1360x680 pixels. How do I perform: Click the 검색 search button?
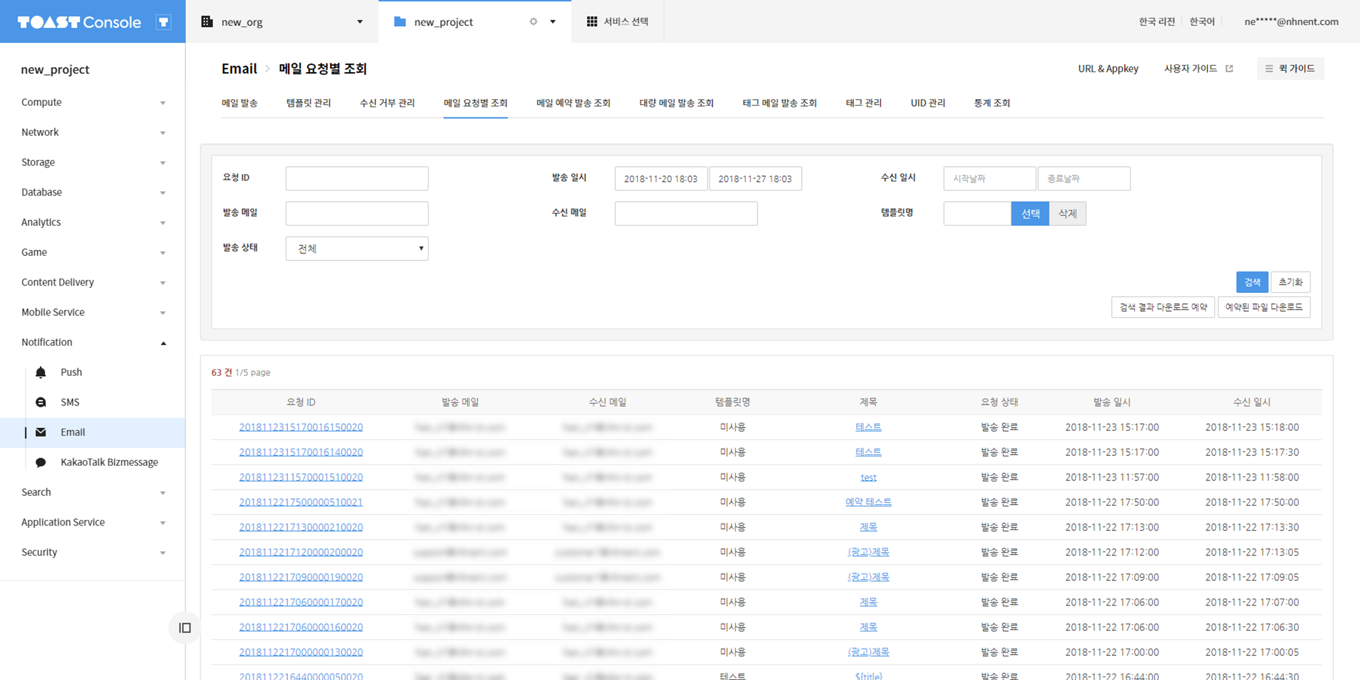pyautogui.click(x=1252, y=282)
